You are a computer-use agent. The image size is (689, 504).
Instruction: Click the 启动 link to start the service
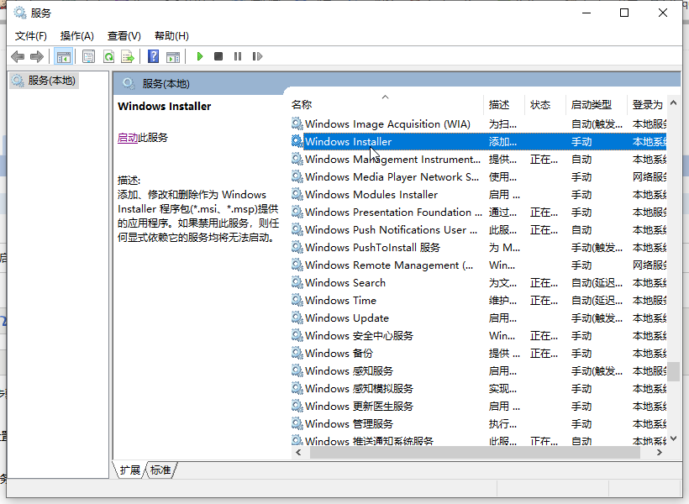[x=128, y=138]
